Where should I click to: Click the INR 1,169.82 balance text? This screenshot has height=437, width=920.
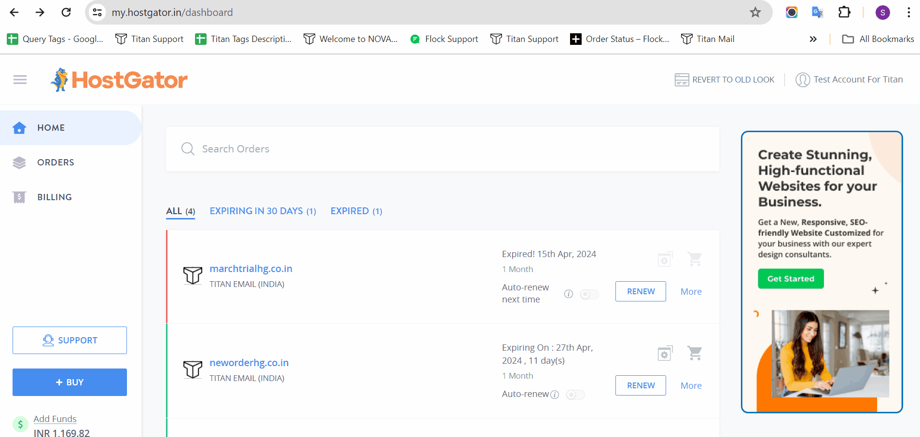[x=62, y=433]
